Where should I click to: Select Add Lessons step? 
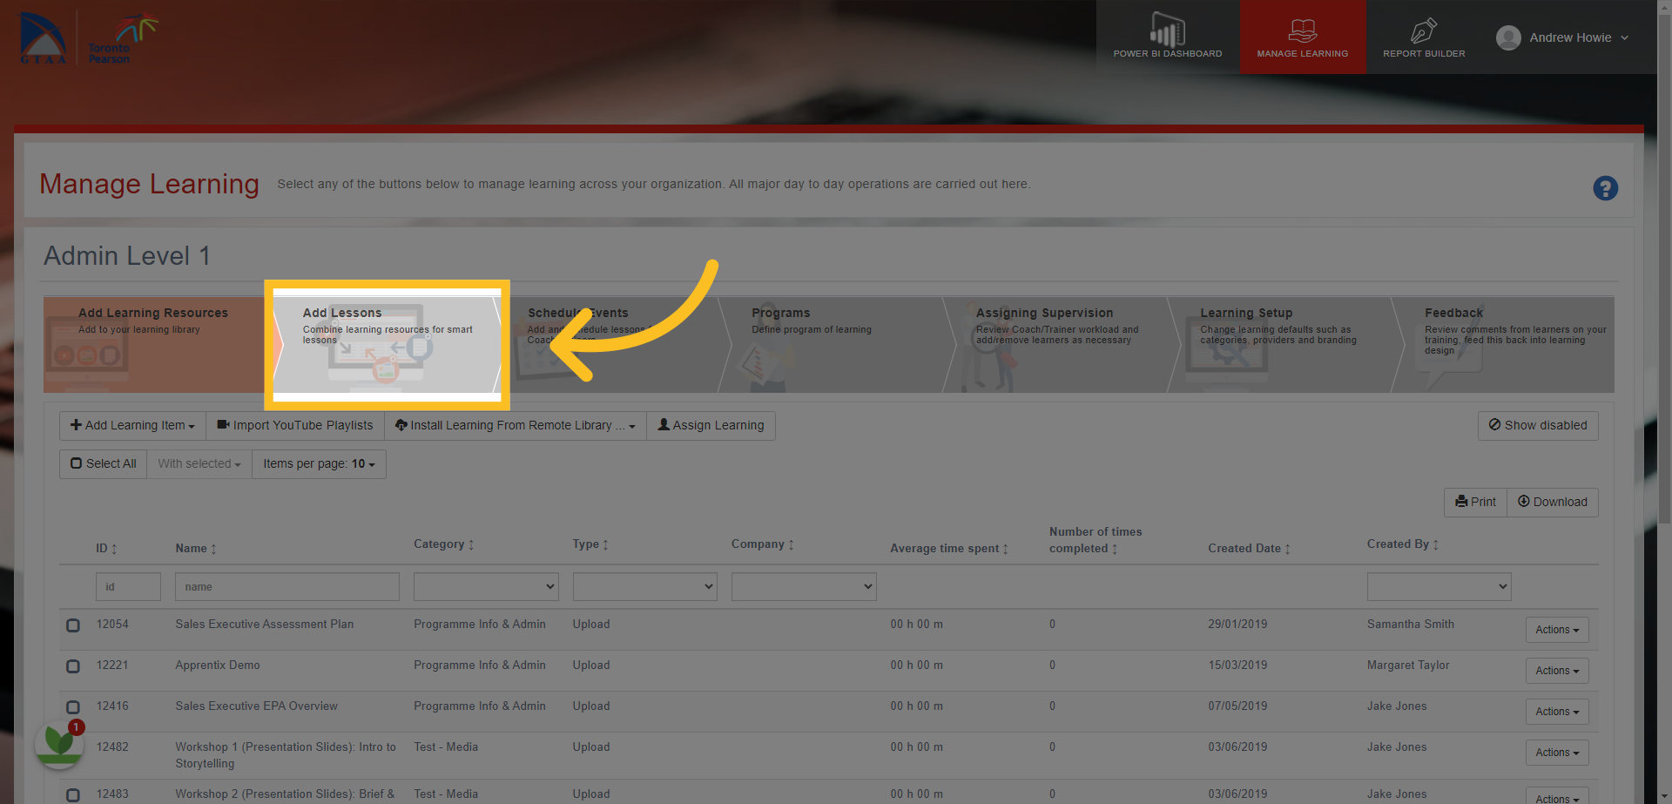[387, 345]
